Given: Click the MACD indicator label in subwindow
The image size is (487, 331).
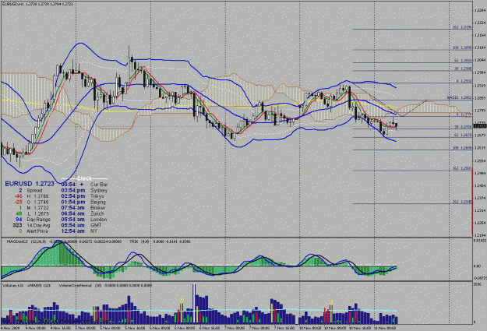Looking at the screenshot, I should (17, 241).
